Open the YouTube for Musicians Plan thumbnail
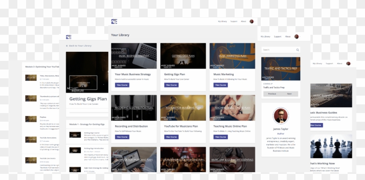The image size is (365, 180). click(x=183, y=108)
